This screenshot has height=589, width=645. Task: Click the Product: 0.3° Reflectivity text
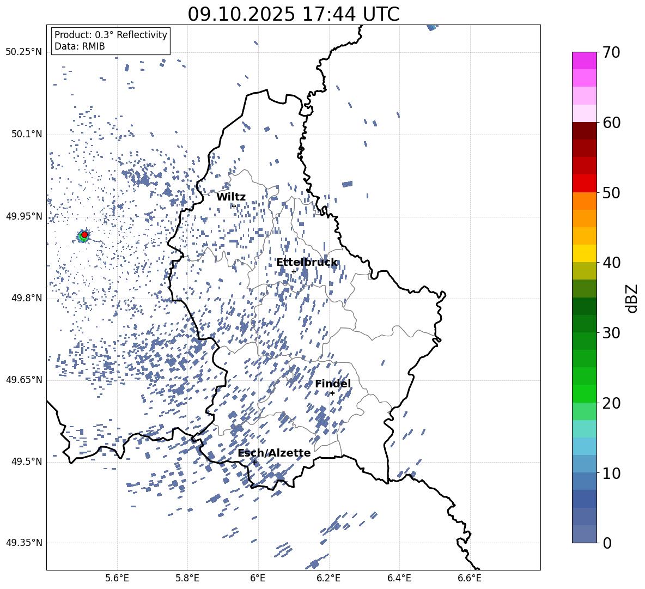pos(111,35)
